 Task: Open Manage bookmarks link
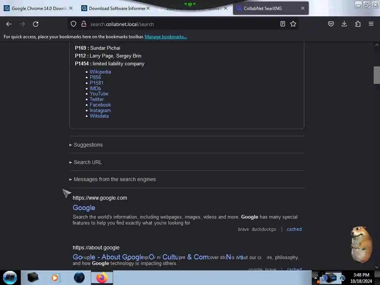coord(166,37)
